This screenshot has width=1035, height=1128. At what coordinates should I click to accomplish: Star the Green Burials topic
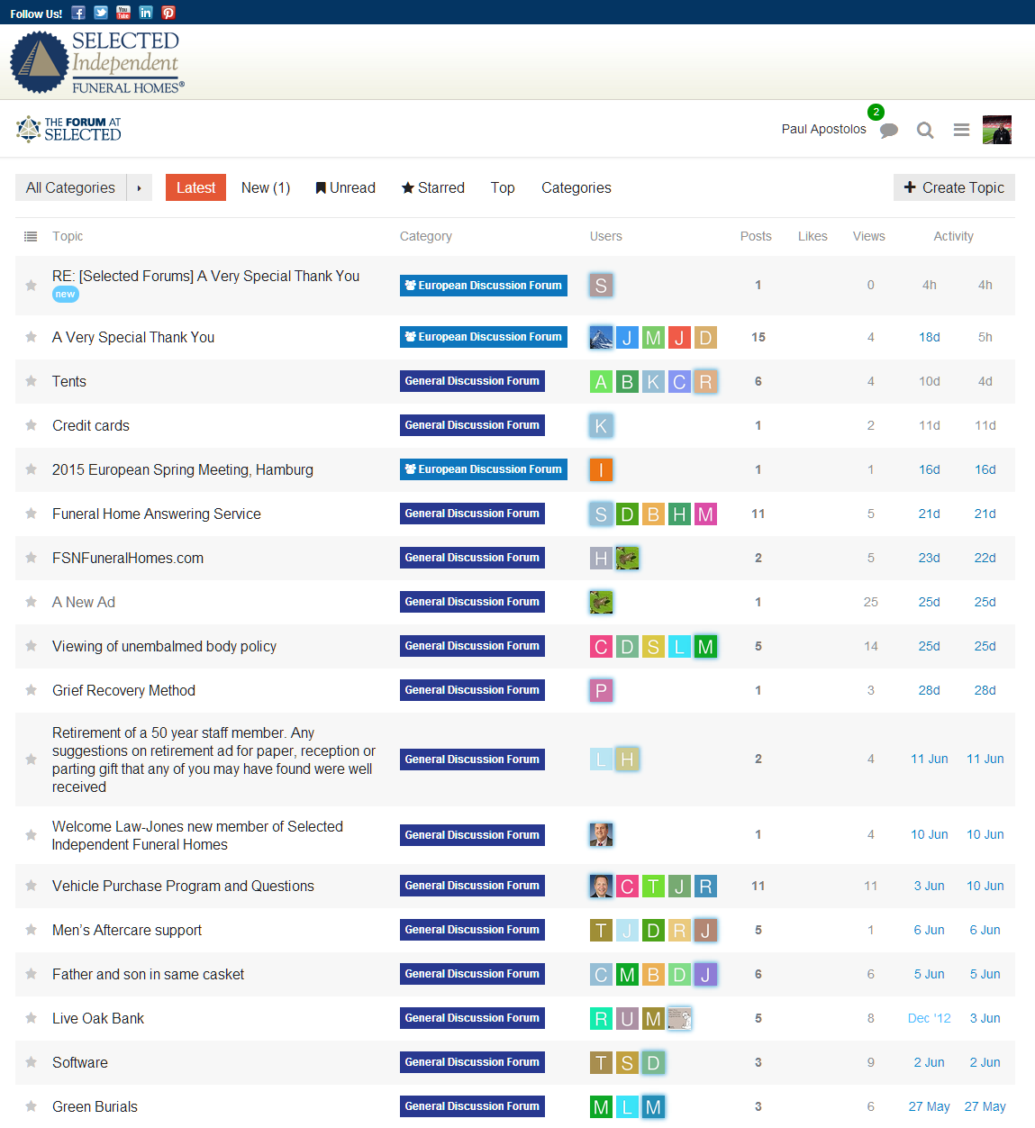coord(31,1106)
